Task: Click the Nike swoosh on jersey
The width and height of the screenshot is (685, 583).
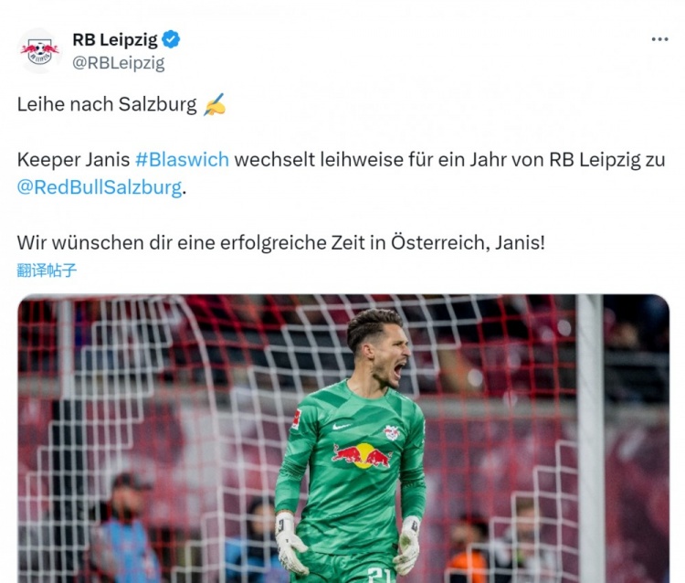Action: [x=341, y=426]
